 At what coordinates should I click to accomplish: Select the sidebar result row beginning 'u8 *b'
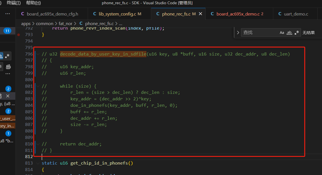coord(8,141)
